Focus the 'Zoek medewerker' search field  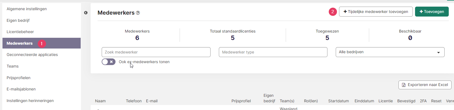click(156, 52)
